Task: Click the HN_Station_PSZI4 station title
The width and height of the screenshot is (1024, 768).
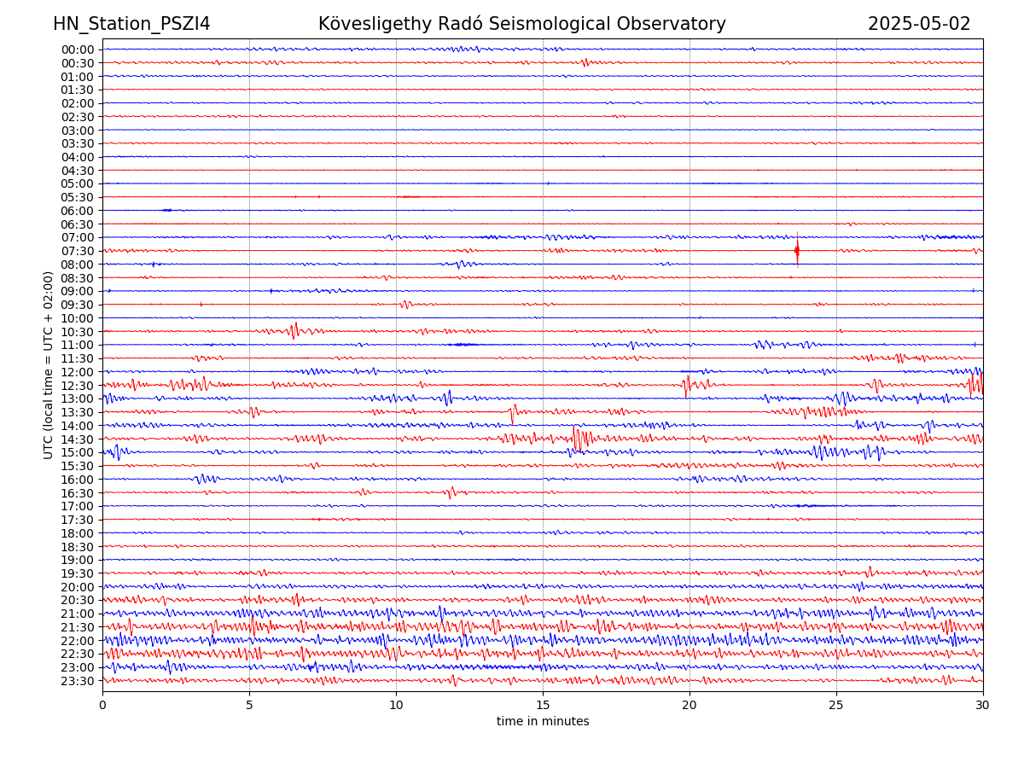Action: (131, 24)
